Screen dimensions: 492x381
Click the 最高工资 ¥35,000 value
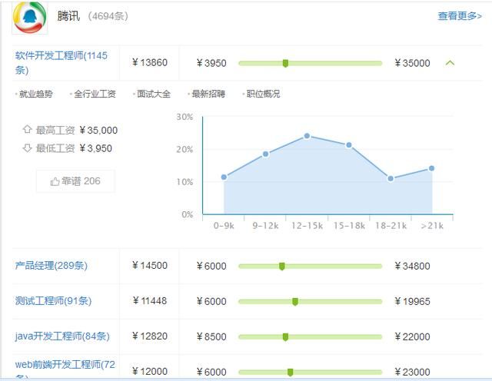98,130
